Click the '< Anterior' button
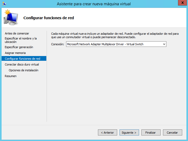Screen dimensions: 188x141 click(x=107, y=133)
